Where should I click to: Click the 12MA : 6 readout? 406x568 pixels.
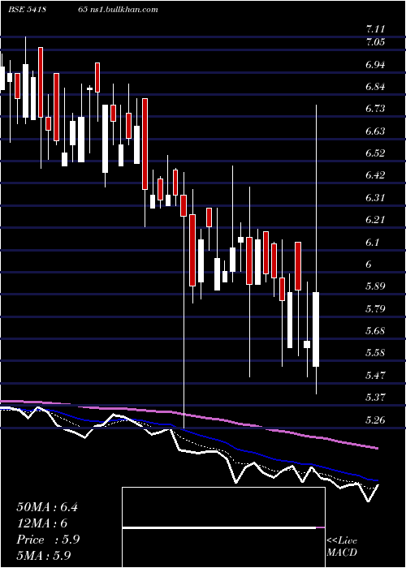(x=42, y=523)
